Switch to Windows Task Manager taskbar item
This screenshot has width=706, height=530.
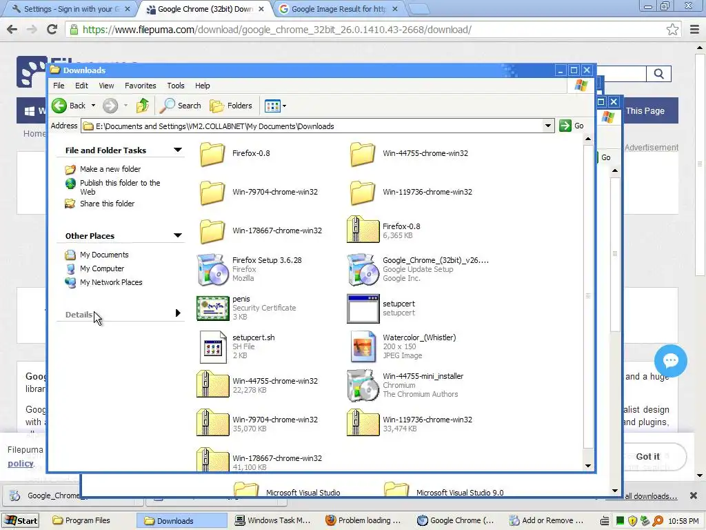273,520
